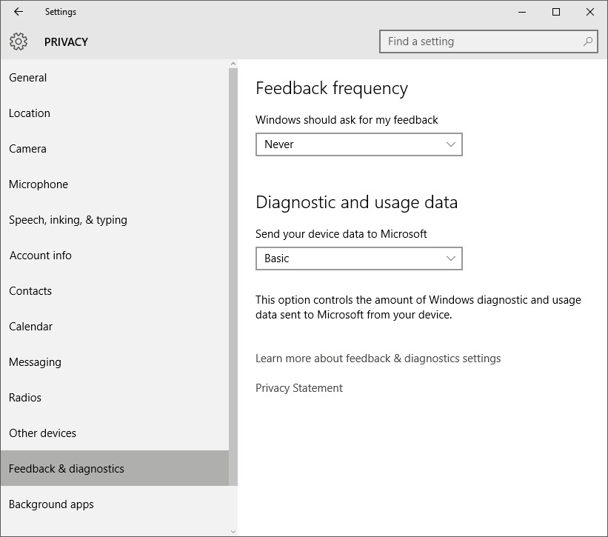
Task: Click the Privacy gear icon
Action: click(19, 41)
